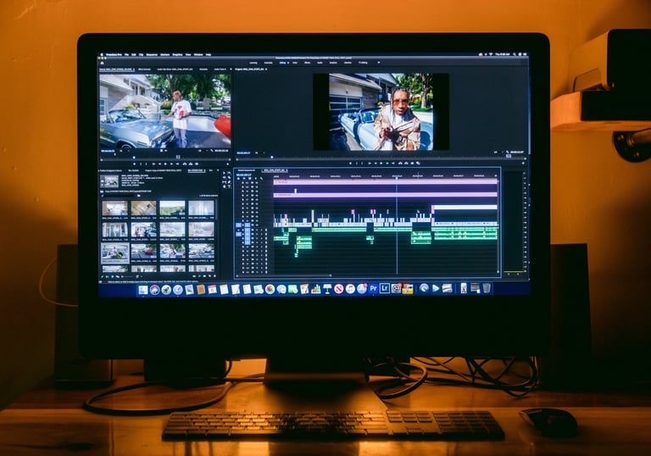Viewport: 651px width, 456px height.
Task: Delete selected item with Project panel trash
Action: coord(214,276)
